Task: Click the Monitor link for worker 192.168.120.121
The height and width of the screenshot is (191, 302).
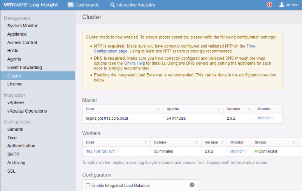Action: pos(237,152)
